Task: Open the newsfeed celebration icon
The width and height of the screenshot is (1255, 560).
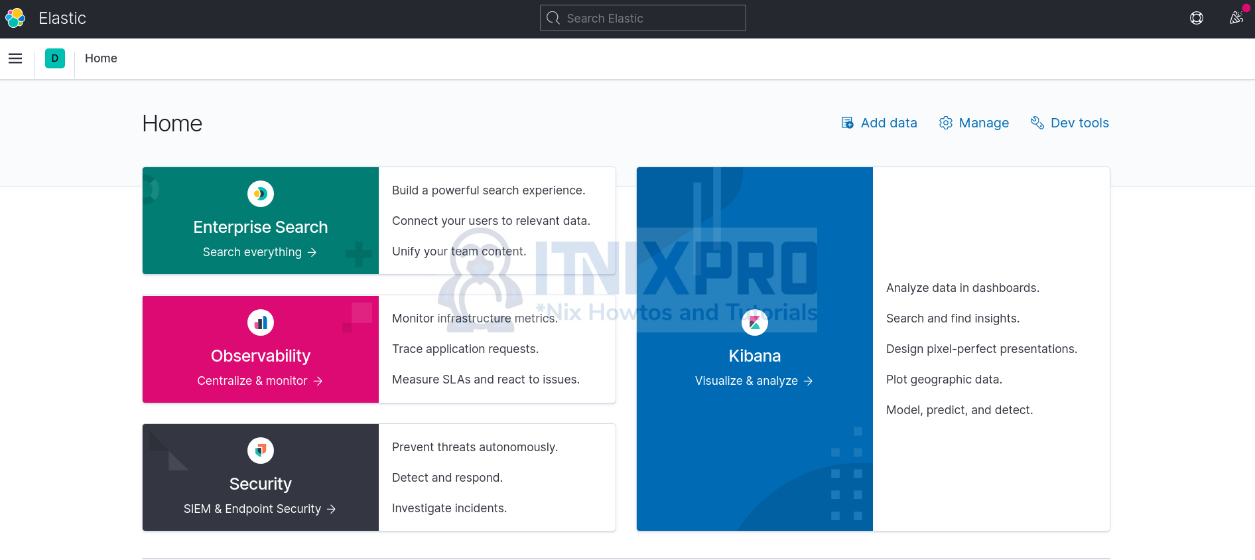Action: click(x=1236, y=18)
